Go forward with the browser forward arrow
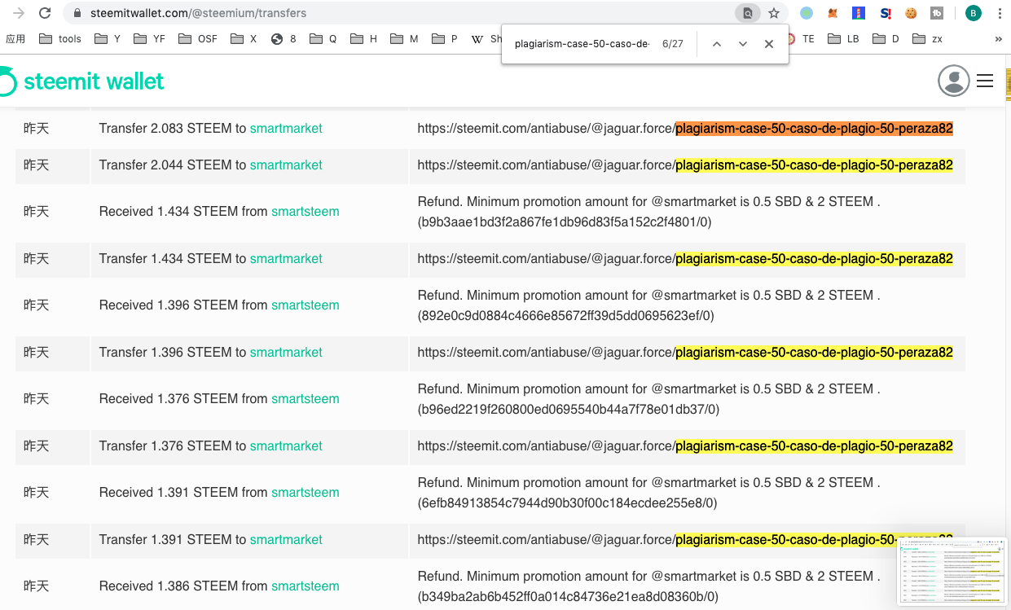The width and height of the screenshot is (1011, 610). point(19,13)
